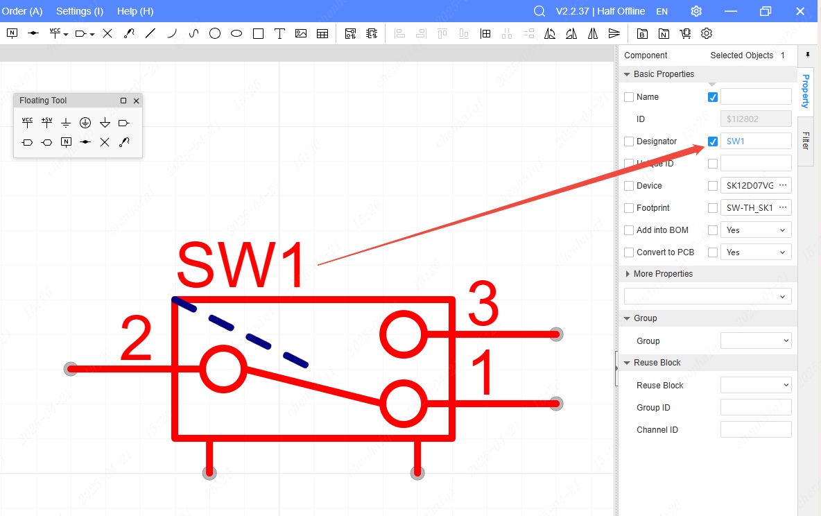This screenshot has width=821, height=516.
Task: Click the Table tool in the toolbar
Action: (322, 33)
